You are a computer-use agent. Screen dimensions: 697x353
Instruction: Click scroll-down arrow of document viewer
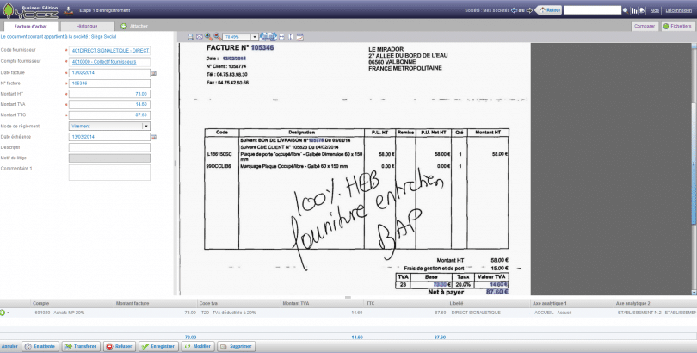[694, 293]
